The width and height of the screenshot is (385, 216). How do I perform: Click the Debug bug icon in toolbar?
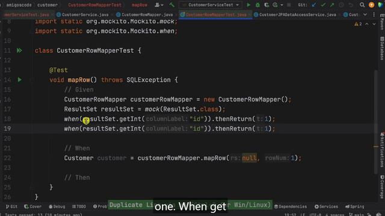pyautogui.click(x=257, y=5)
